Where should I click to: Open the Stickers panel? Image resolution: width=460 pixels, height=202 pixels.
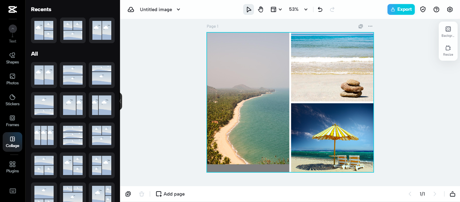point(13,100)
